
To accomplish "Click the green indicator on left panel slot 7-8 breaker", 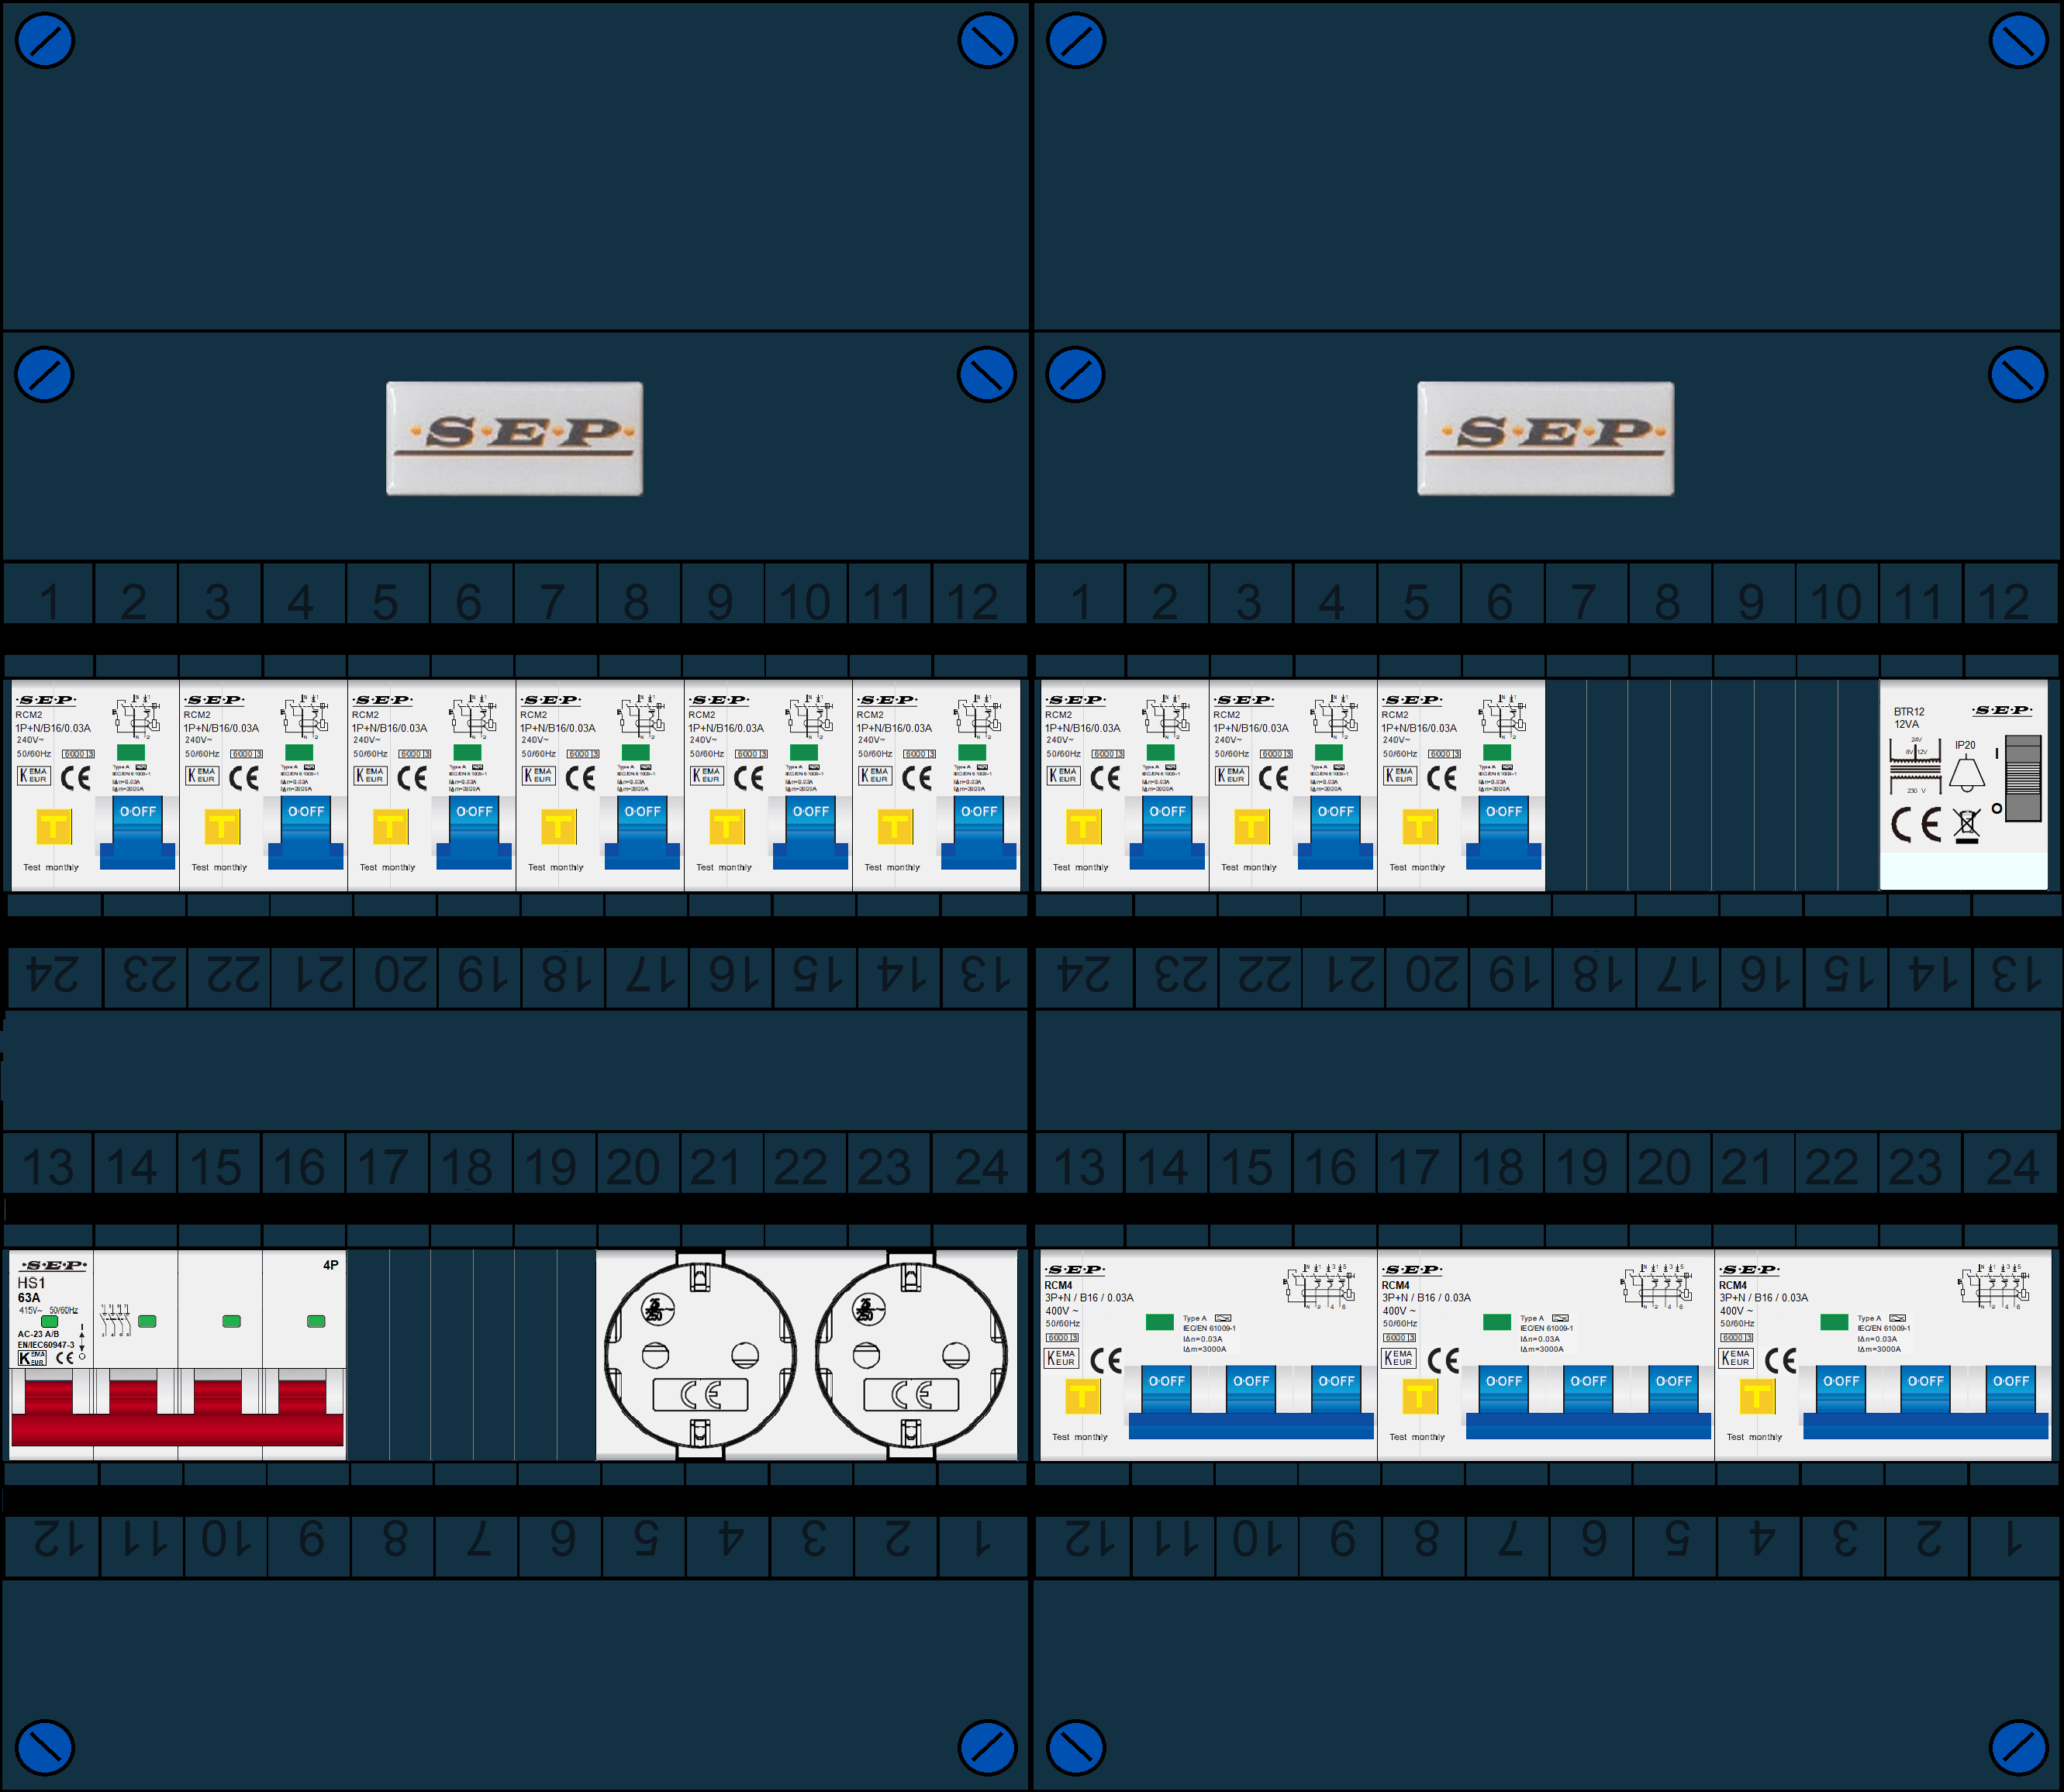I will tap(635, 752).
